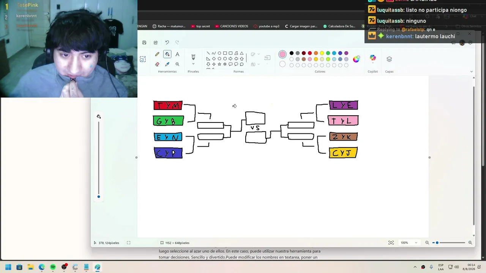Open the 'CANCIONES VIDEOS' bookmark
This screenshot has width=486, height=273.
(232, 26)
